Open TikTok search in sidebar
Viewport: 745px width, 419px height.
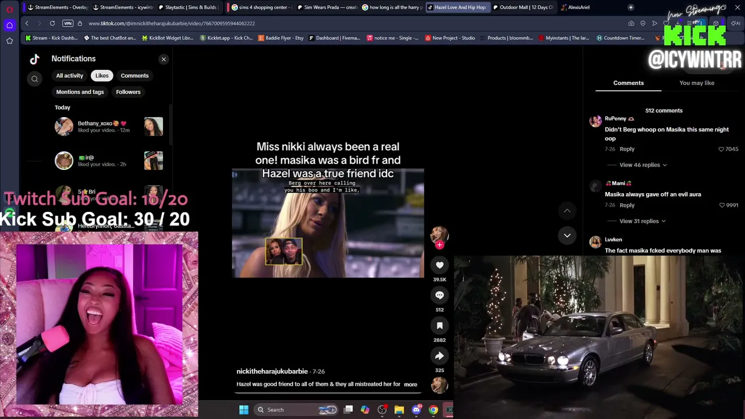tap(35, 79)
